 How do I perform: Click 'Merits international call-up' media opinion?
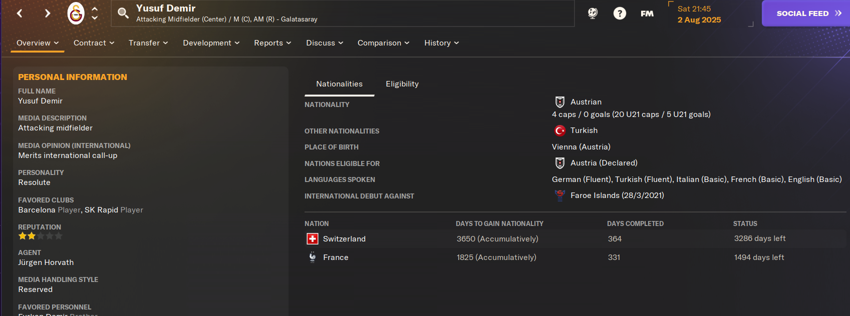point(68,155)
